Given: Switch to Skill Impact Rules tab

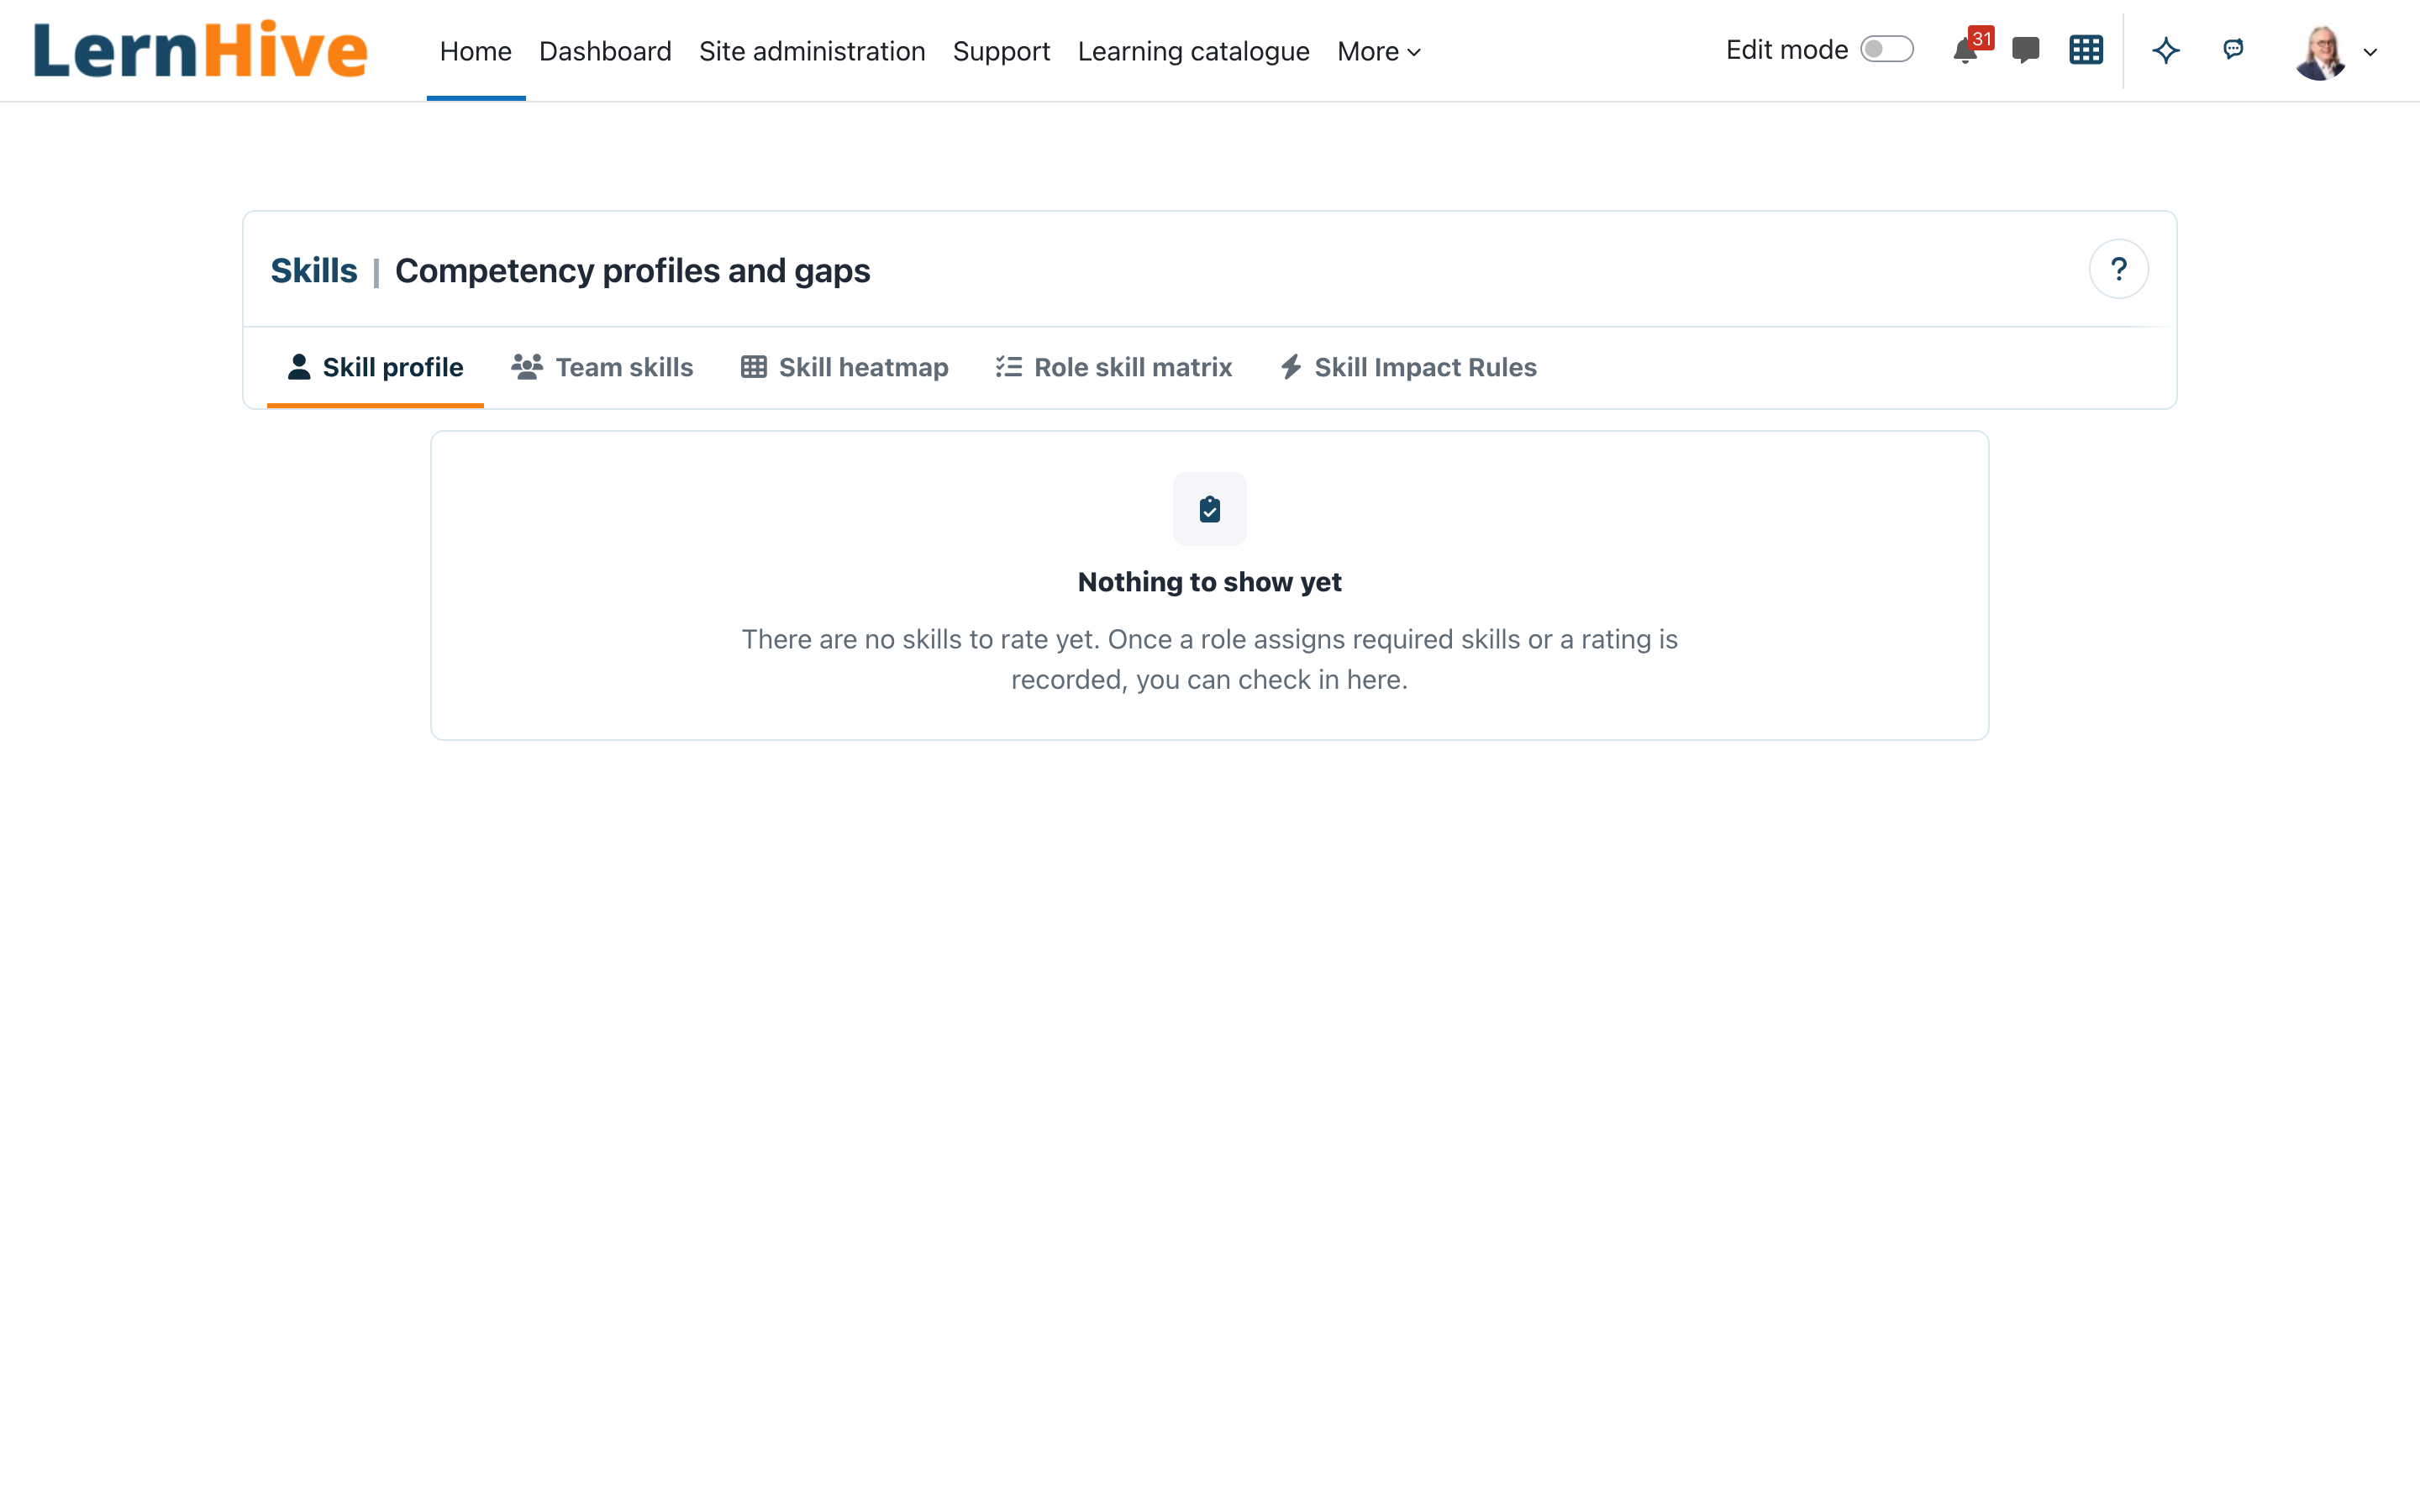Looking at the screenshot, I should click(1408, 367).
